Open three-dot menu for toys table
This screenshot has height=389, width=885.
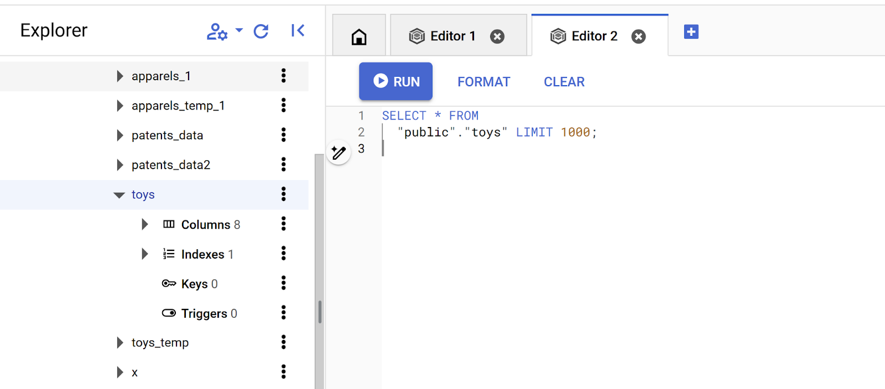(283, 194)
